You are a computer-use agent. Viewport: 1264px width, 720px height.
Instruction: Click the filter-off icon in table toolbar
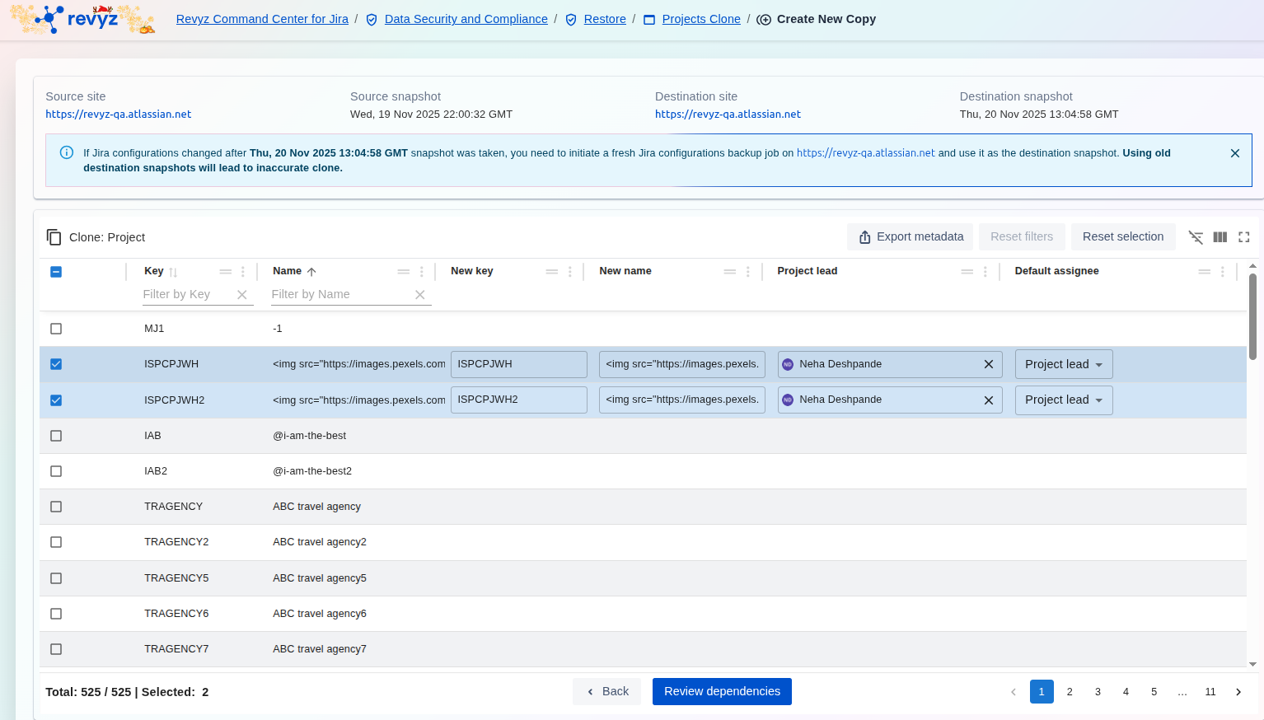1196,237
